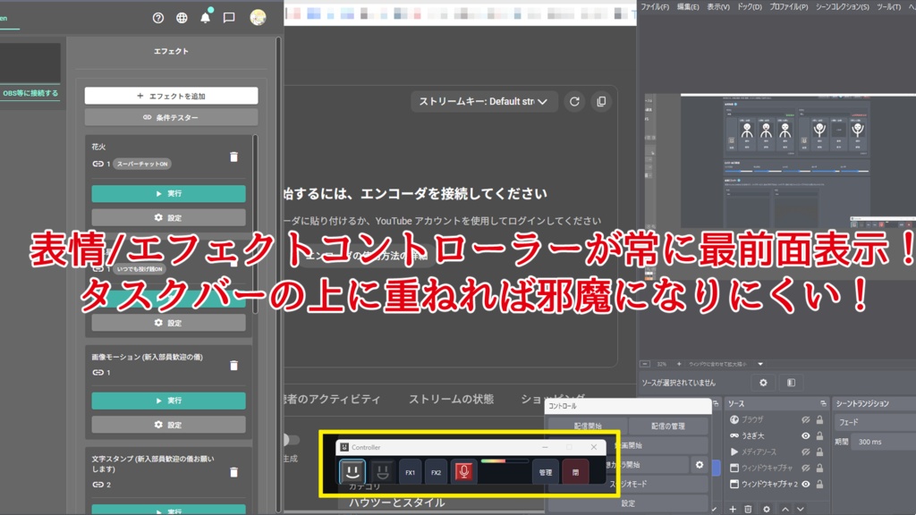Open the OBS 表示(V) menu
This screenshot has width=916, height=515.
[718, 7]
